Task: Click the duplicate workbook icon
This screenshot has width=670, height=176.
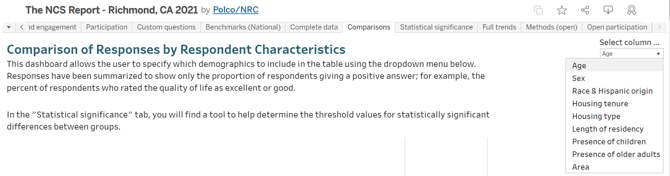Action: click(x=538, y=10)
